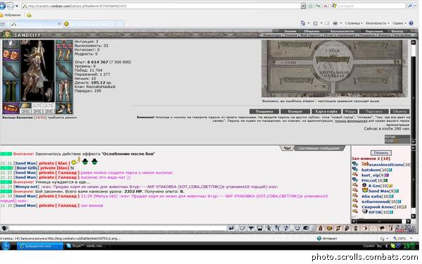Open the smiley face emoticons icon
Viewport: 422px width, 264px height.
(x=297, y=228)
